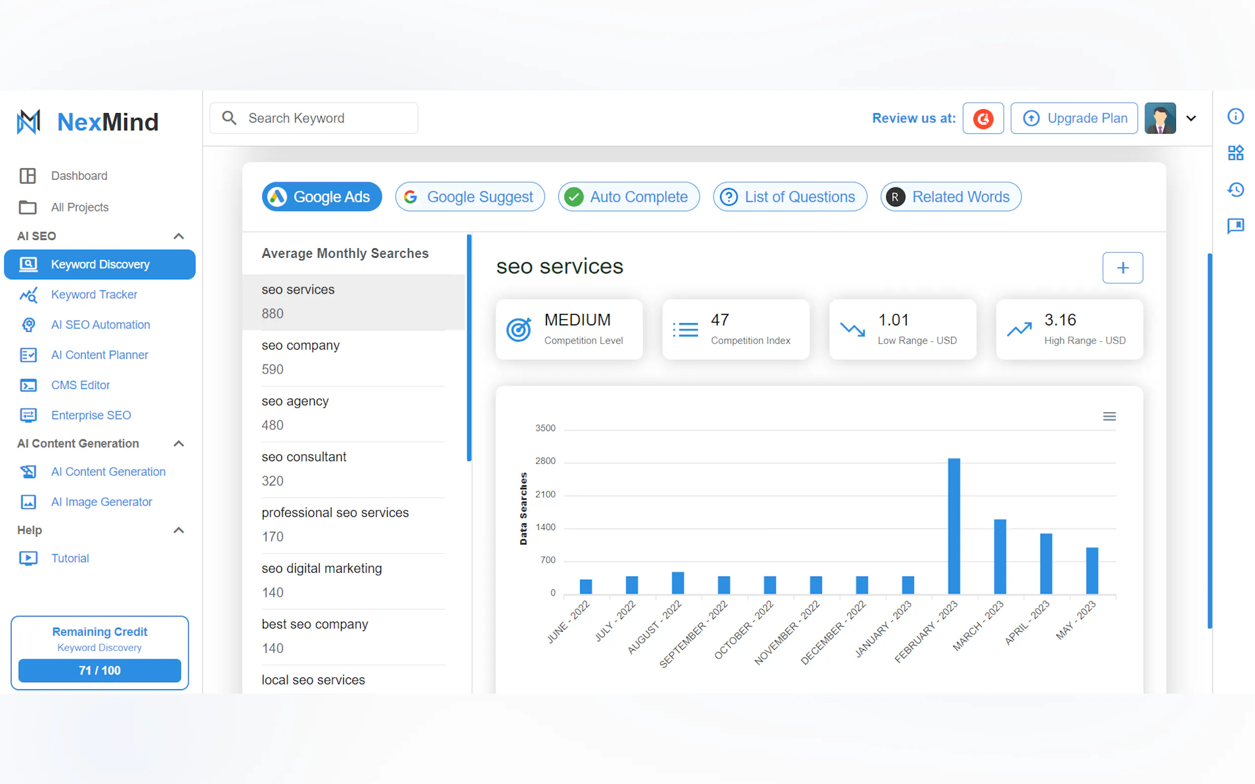Switch to the Google Suggest tab
Screen dimensions: 1255x784
pos(469,197)
